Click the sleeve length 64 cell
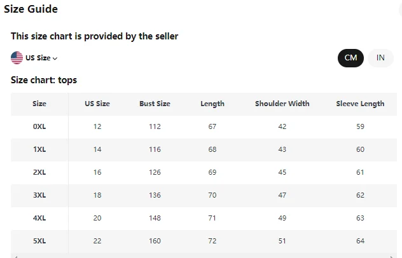 point(360,241)
